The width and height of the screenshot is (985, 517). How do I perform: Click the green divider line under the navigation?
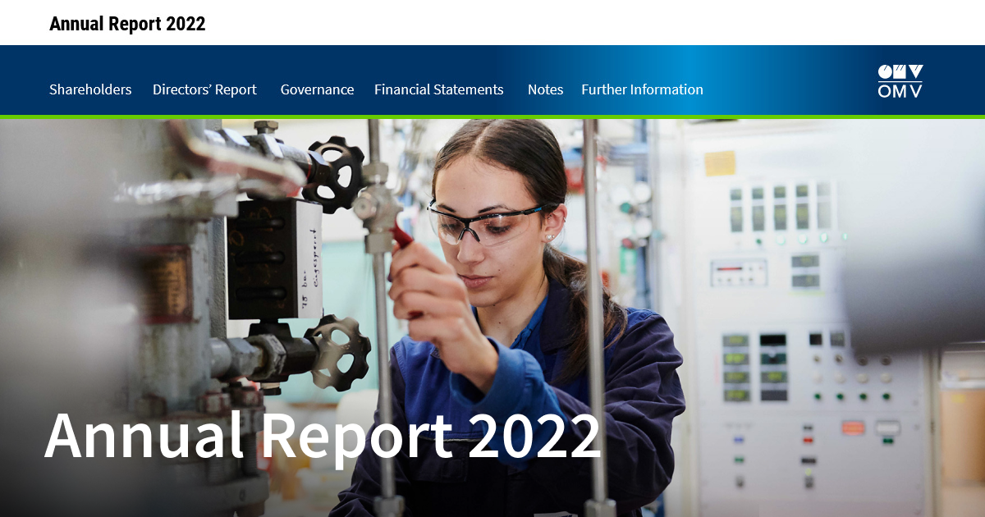point(492,117)
